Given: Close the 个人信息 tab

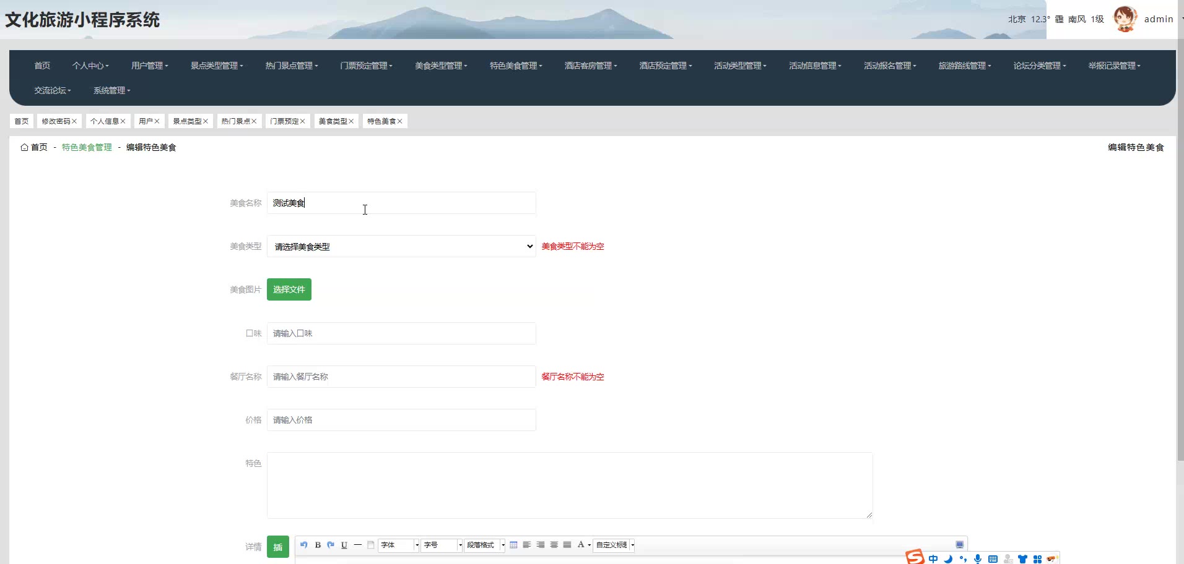Looking at the screenshot, I should [x=123, y=121].
